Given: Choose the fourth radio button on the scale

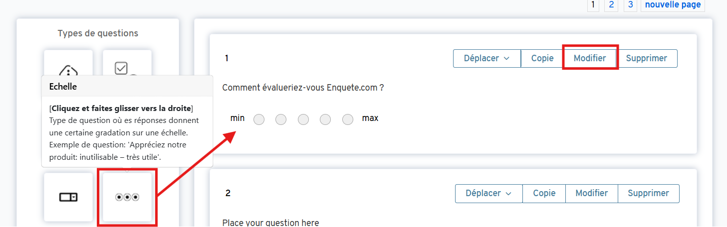Looking at the screenshot, I should pyautogui.click(x=325, y=119).
